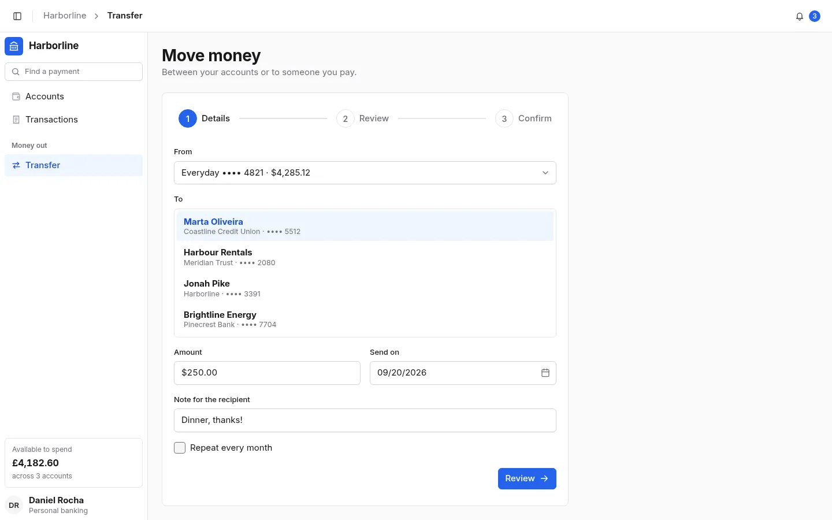Screen dimensions: 832x520
Task: Open Accounts in sidebar
Action: (74, 96)
